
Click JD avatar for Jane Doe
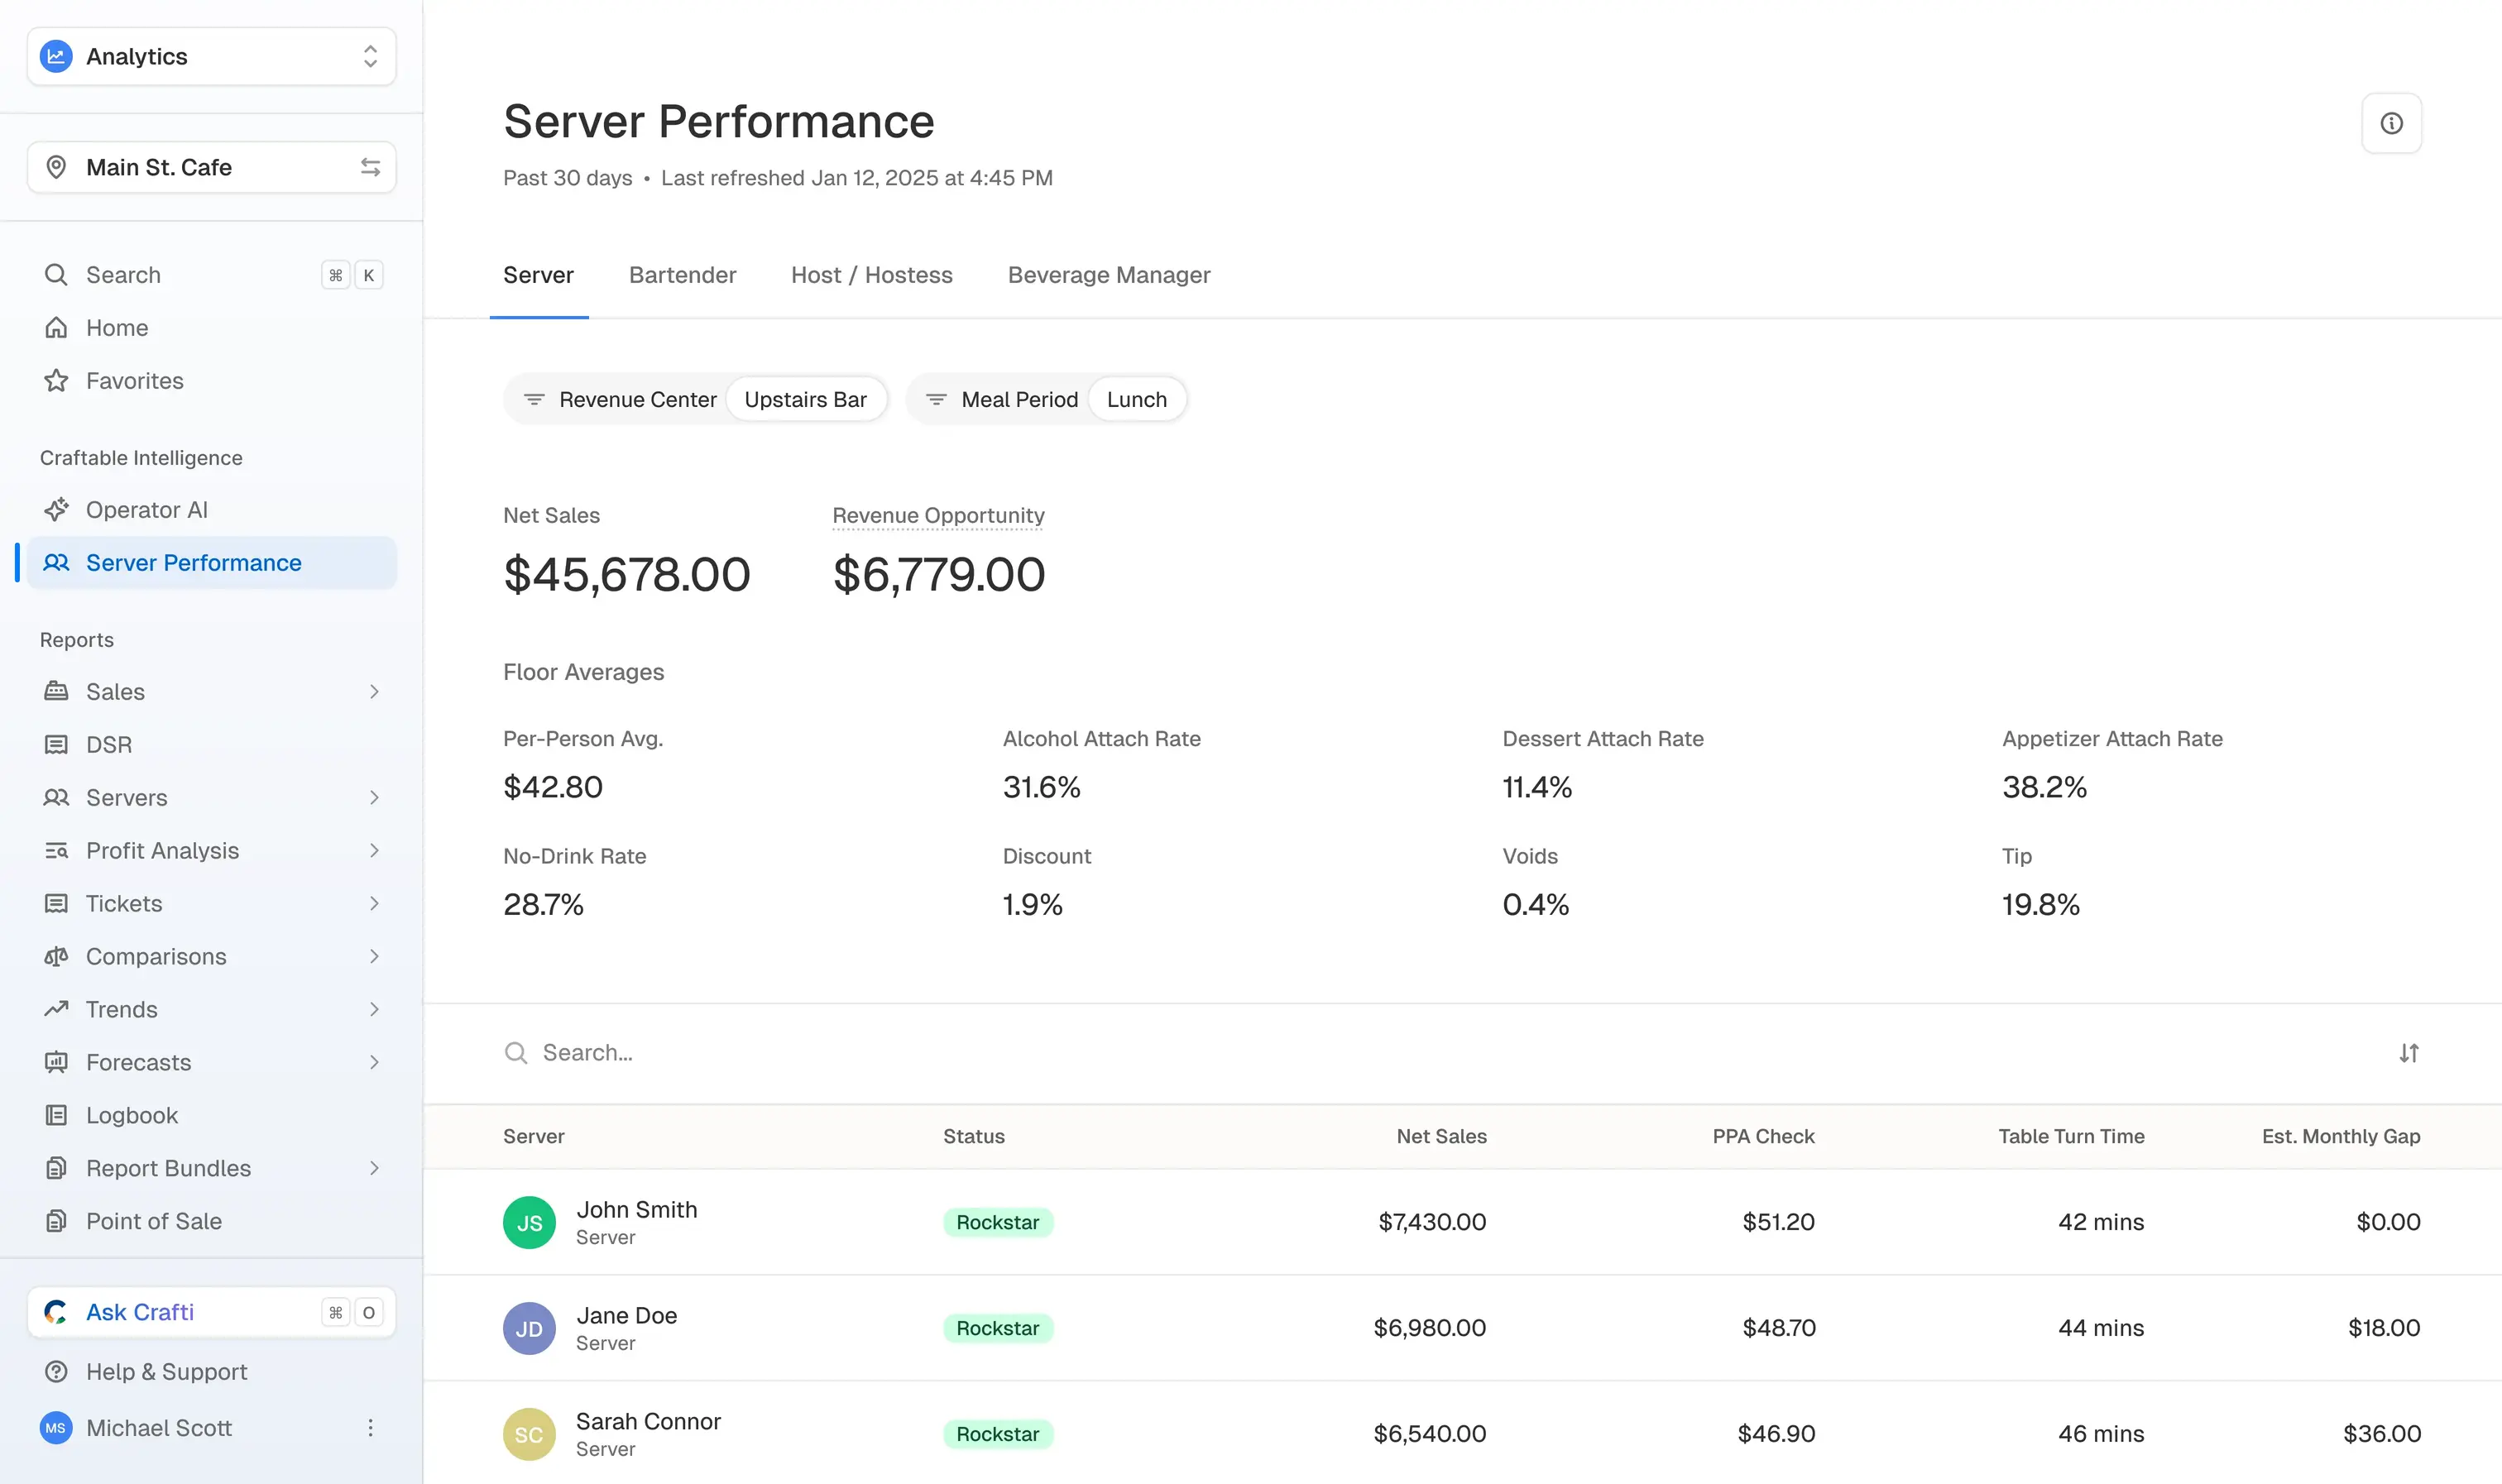(529, 1328)
